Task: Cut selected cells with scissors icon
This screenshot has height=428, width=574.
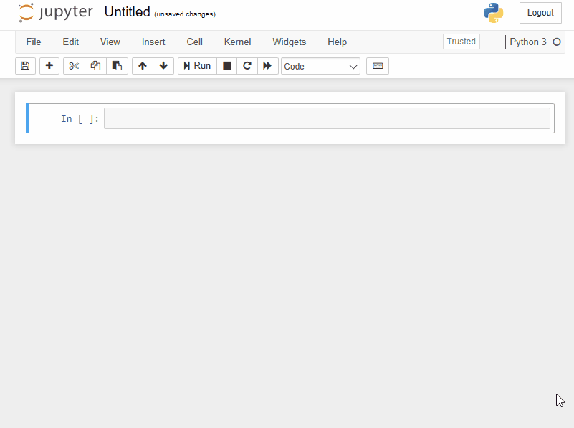Action: 74,66
